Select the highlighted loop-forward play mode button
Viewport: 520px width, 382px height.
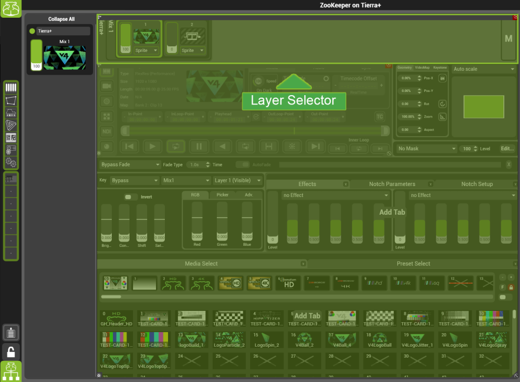pos(175,146)
